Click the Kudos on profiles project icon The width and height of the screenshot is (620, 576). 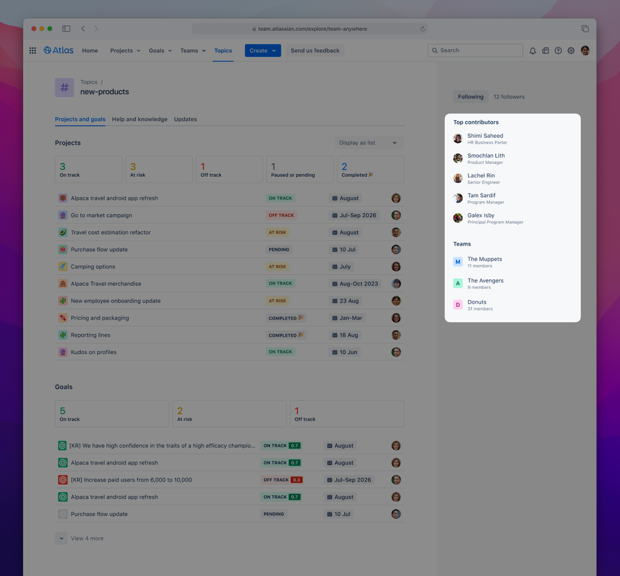[x=63, y=352]
